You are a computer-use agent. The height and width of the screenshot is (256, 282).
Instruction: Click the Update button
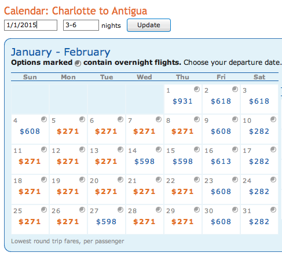click(x=149, y=25)
